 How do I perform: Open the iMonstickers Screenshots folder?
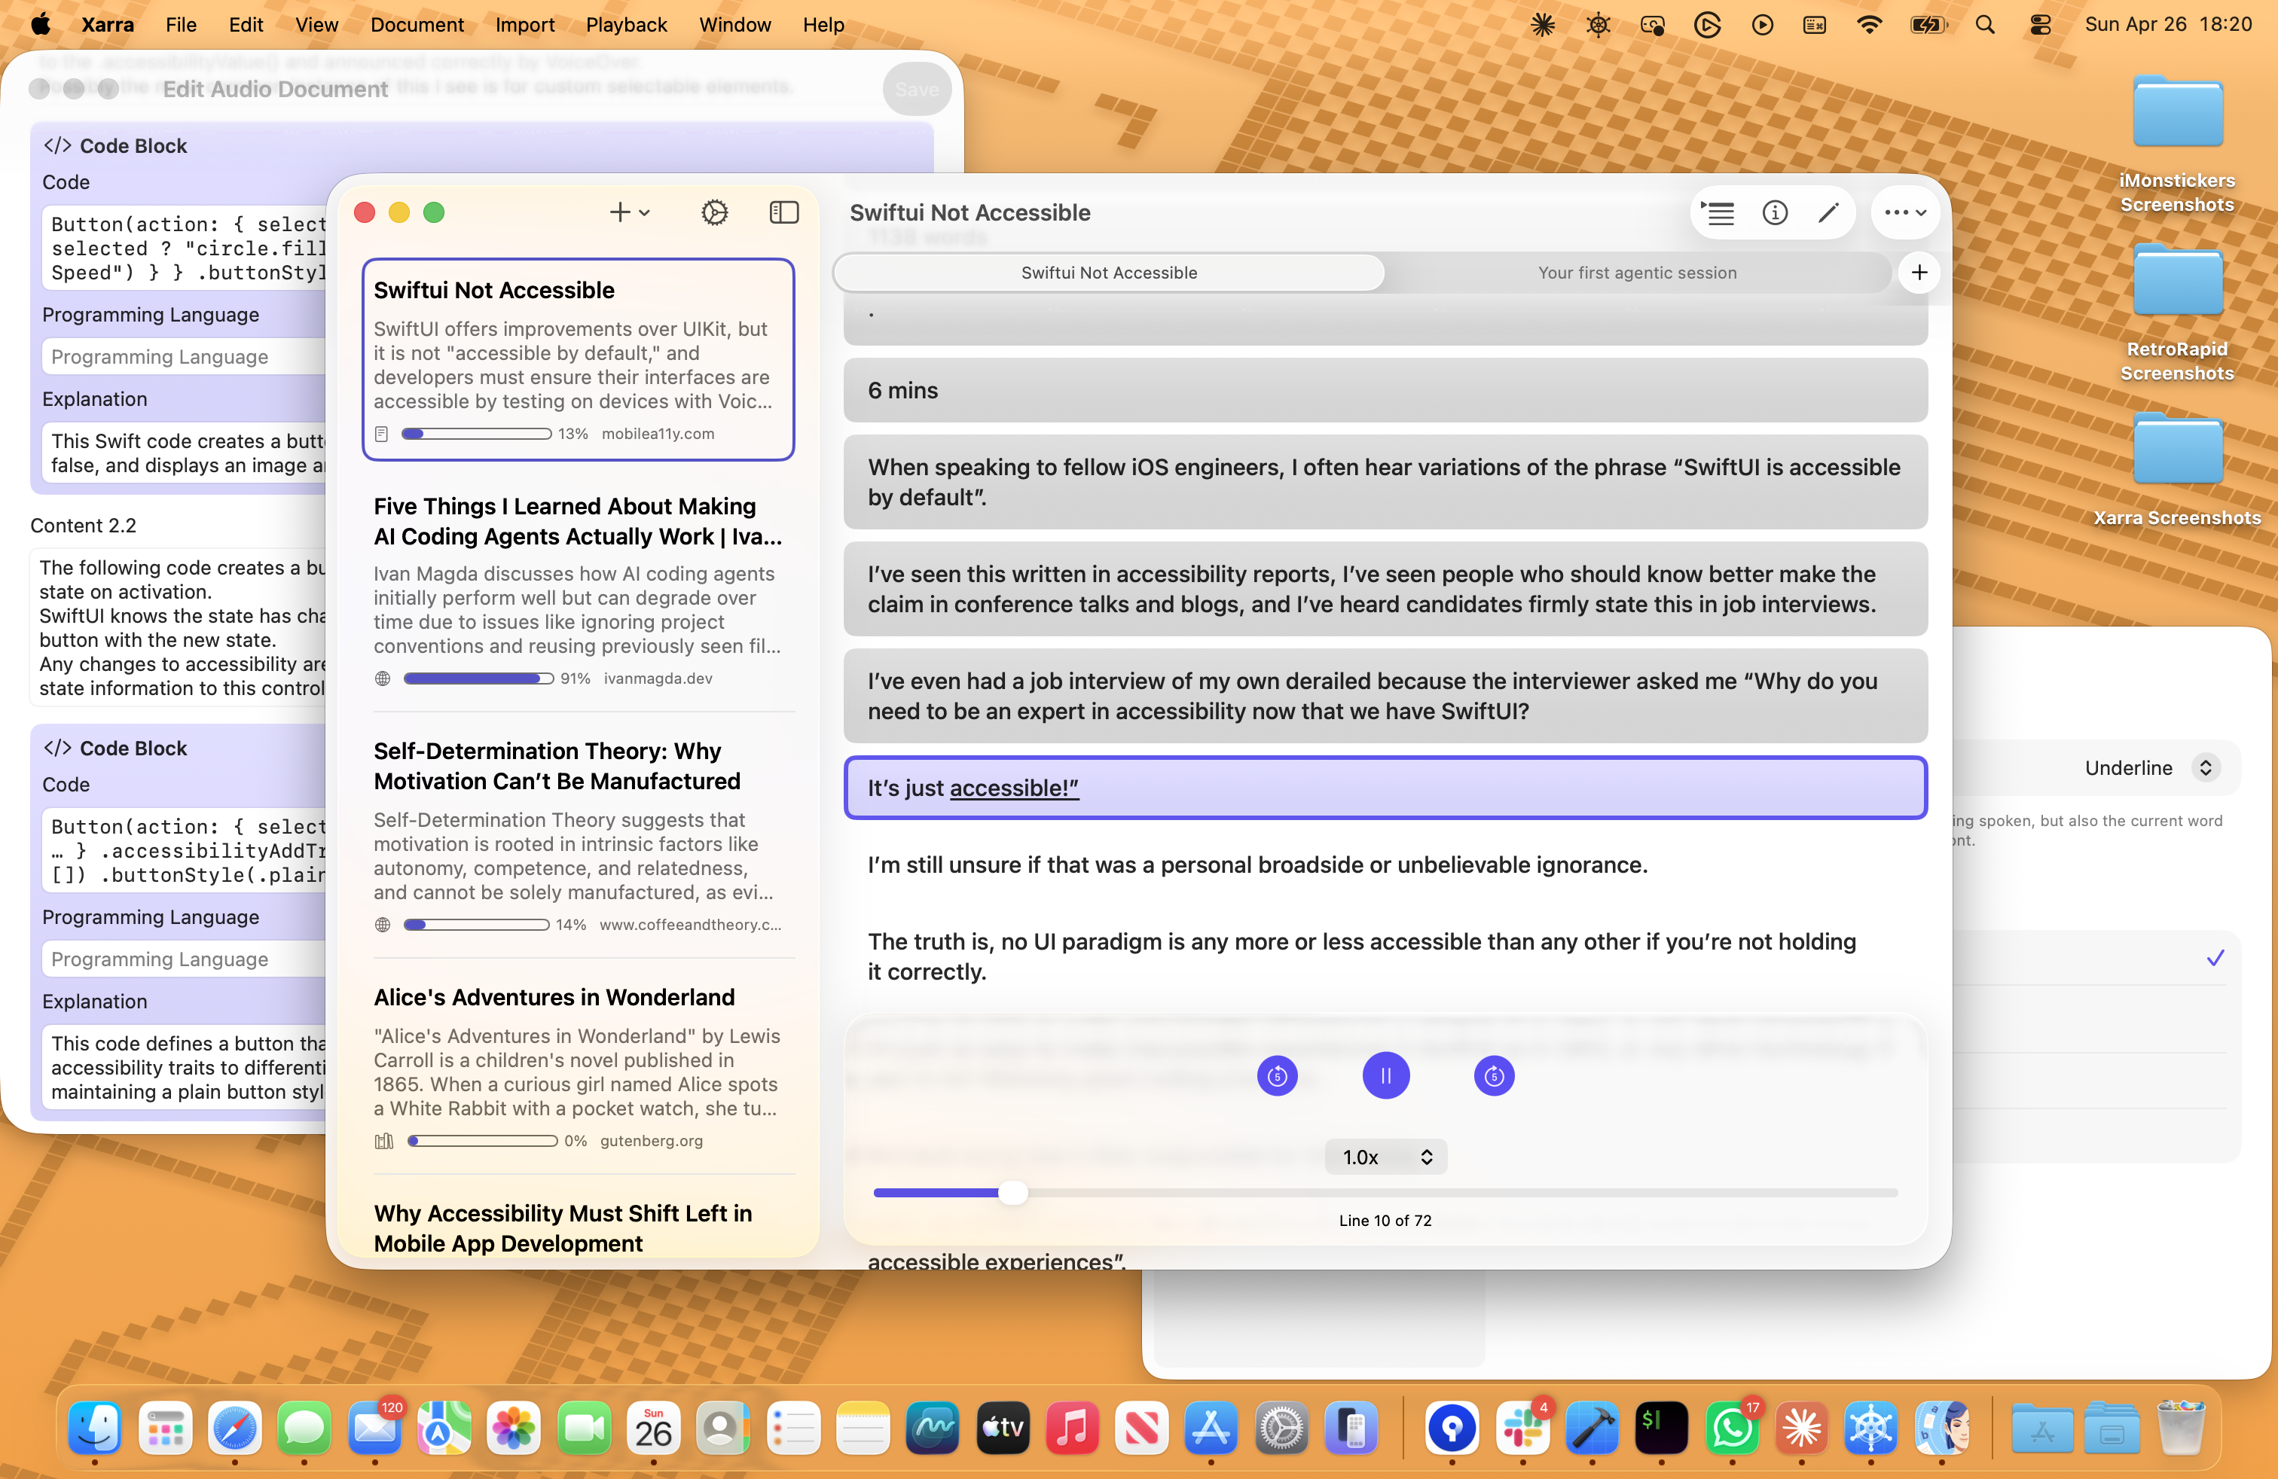(2176, 145)
